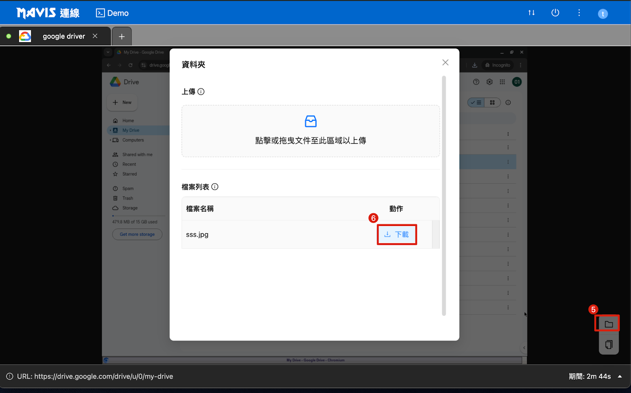Click the download button for sss.jpg
631x393 pixels.
tap(397, 235)
